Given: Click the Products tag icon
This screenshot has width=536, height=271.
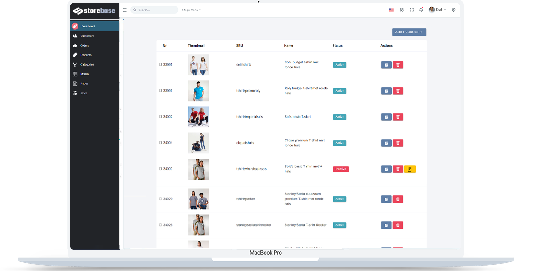Looking at the screenshot, I should [75, 55].
